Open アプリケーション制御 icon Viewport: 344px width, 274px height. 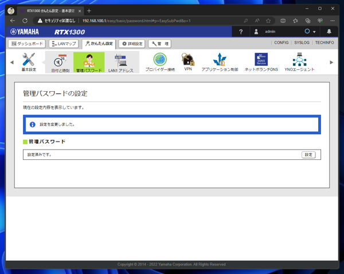click(x=220, y=62)
